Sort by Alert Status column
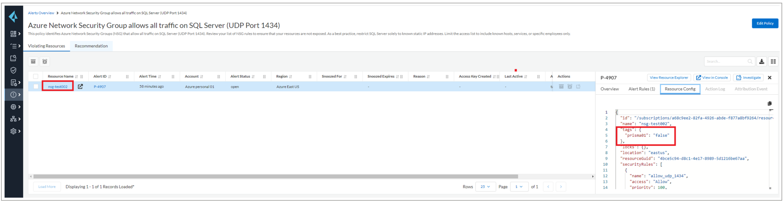 click(x=253, y=77)
